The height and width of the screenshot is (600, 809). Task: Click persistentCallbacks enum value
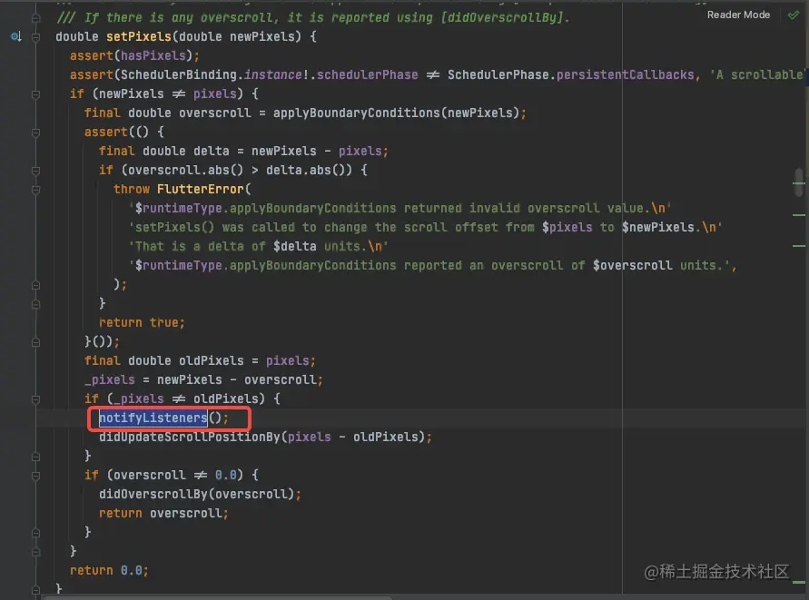[x=625, y=74]
